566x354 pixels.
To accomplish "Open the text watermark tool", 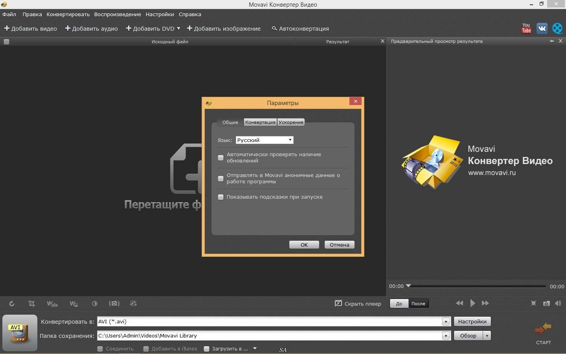I will [52, 304].
